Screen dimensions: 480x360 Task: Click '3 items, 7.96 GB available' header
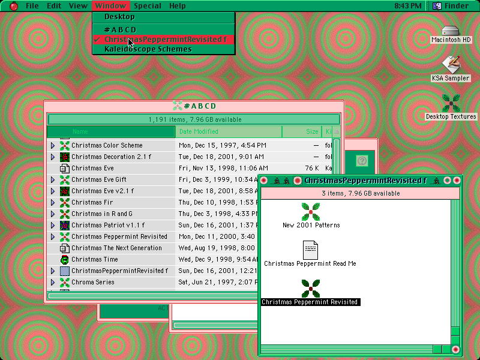[361, 193]
